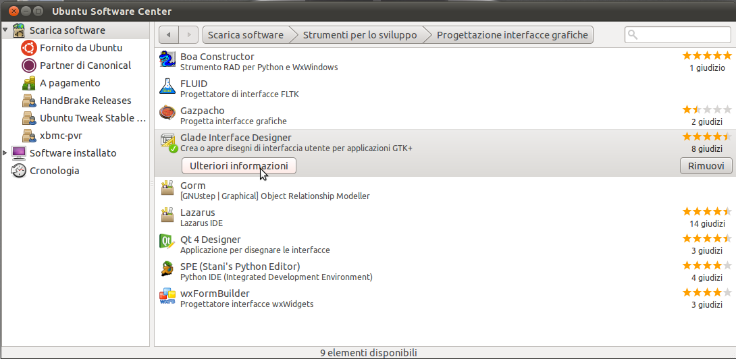Image resolution: width=736 pixels, height=359 pixels.
Task: Open Cronologia in sidebar
Action: point(55,171)
